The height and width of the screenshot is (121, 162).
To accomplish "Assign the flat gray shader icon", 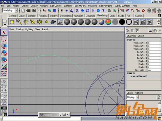I will click(115, 22).
